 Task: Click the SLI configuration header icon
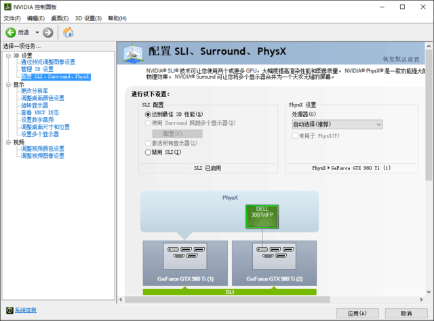pyautogui.click(x=134, y=53)
